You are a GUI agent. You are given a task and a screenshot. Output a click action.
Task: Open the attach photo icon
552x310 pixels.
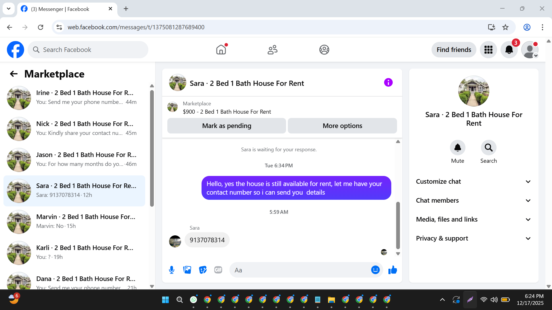pos(187,270)
